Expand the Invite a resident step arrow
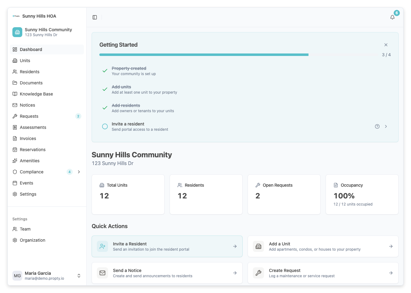 [x=386, y=126]
